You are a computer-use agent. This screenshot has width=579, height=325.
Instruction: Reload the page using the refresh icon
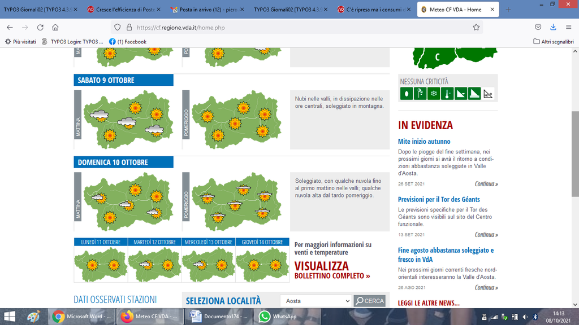pyautogui.click(x=40, y=27)
